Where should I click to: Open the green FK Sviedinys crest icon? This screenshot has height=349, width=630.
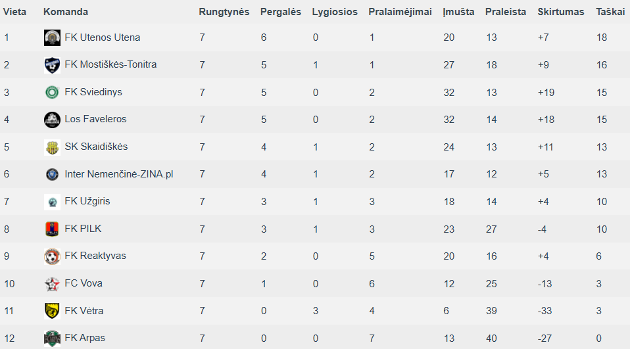52,93
